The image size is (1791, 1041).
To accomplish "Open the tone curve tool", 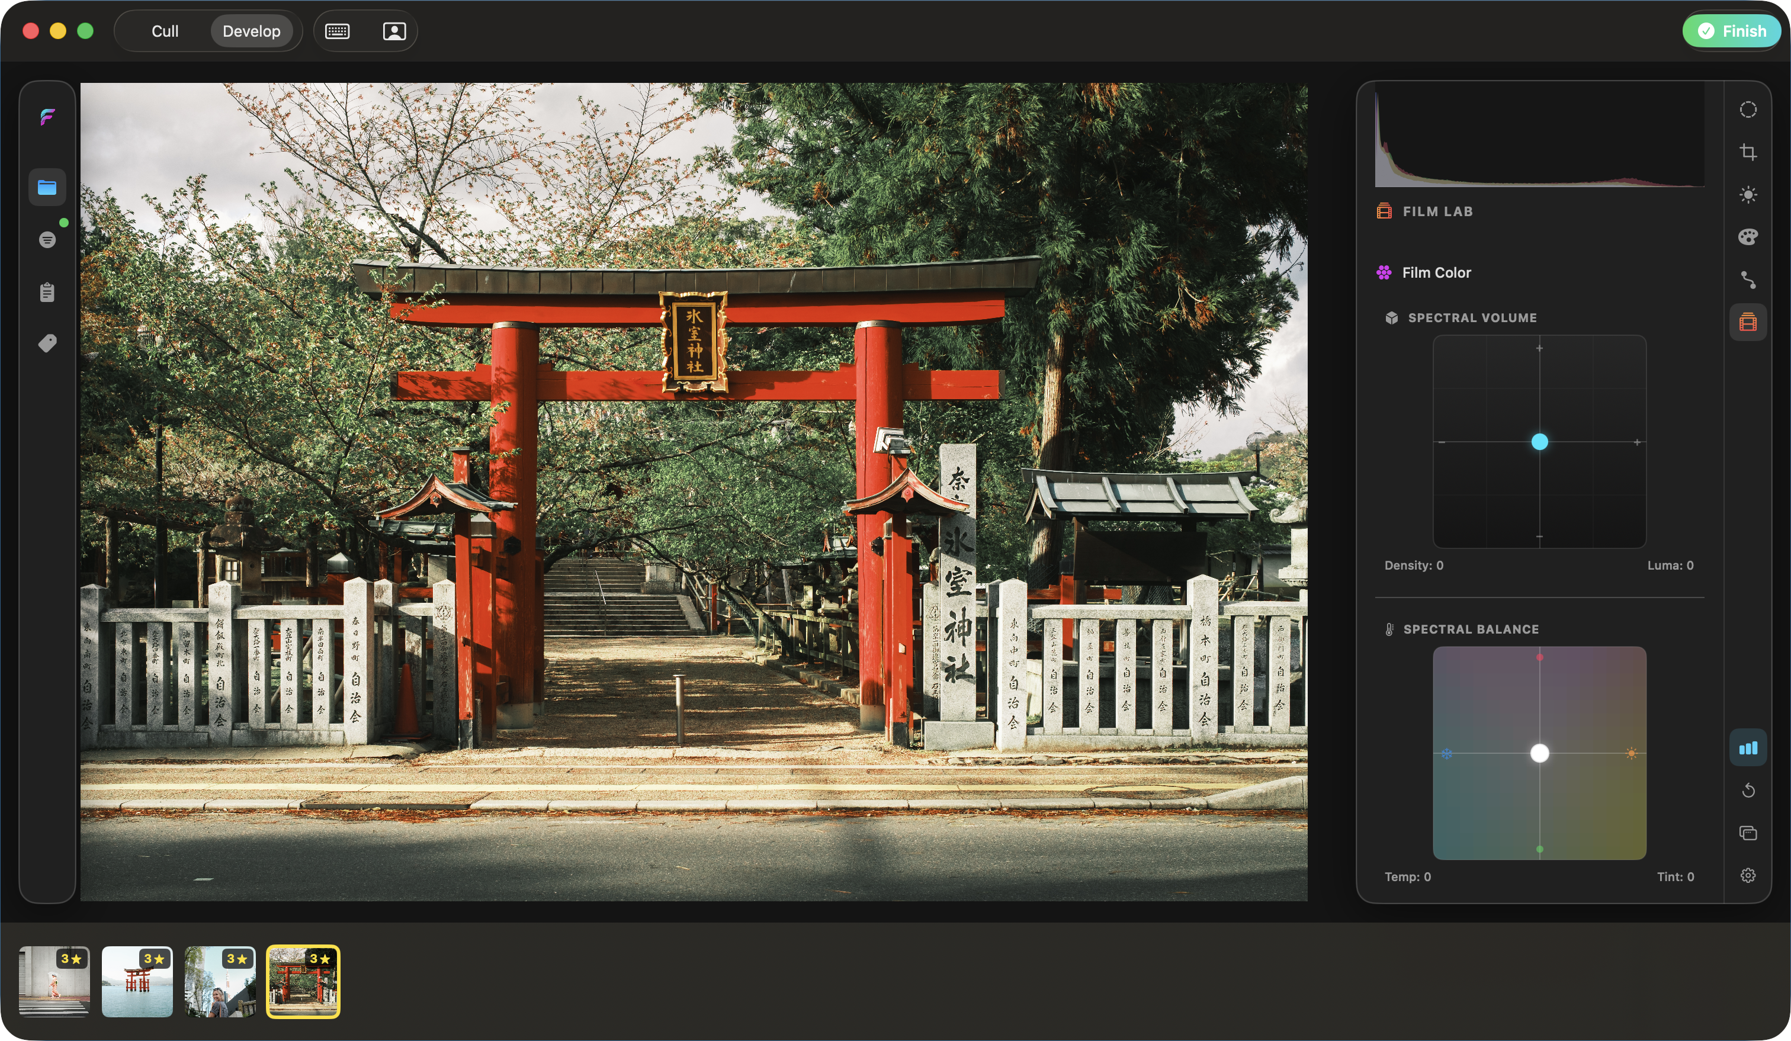I will (x=1748, y=279).
